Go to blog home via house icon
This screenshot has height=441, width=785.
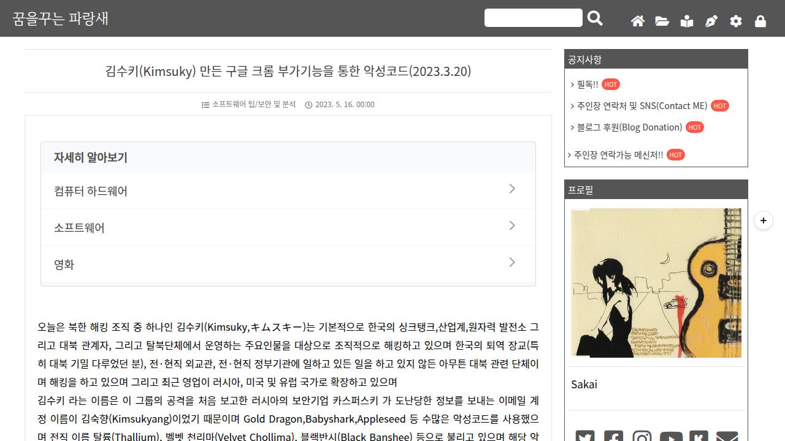click(638, 21)
